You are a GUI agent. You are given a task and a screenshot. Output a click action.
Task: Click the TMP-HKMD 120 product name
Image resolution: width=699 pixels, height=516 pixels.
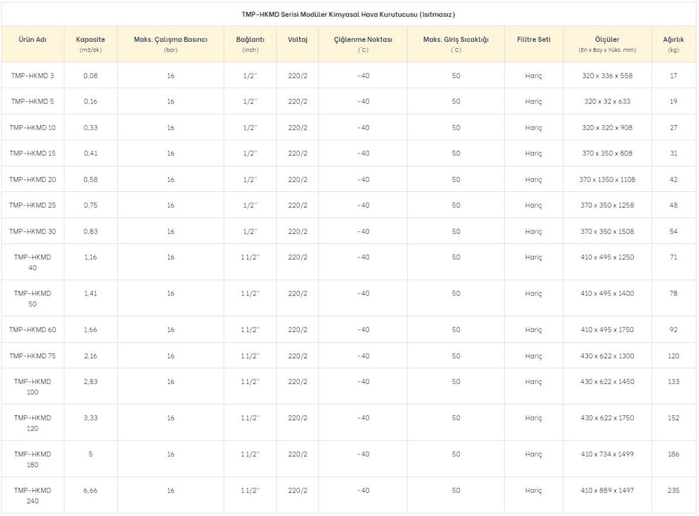coord(33,423)
